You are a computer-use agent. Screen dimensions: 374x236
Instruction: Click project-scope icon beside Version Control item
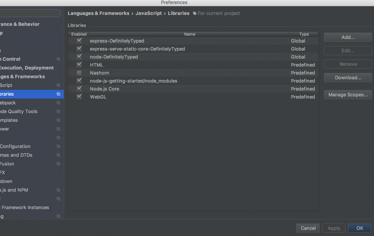(x=58, y=59)
